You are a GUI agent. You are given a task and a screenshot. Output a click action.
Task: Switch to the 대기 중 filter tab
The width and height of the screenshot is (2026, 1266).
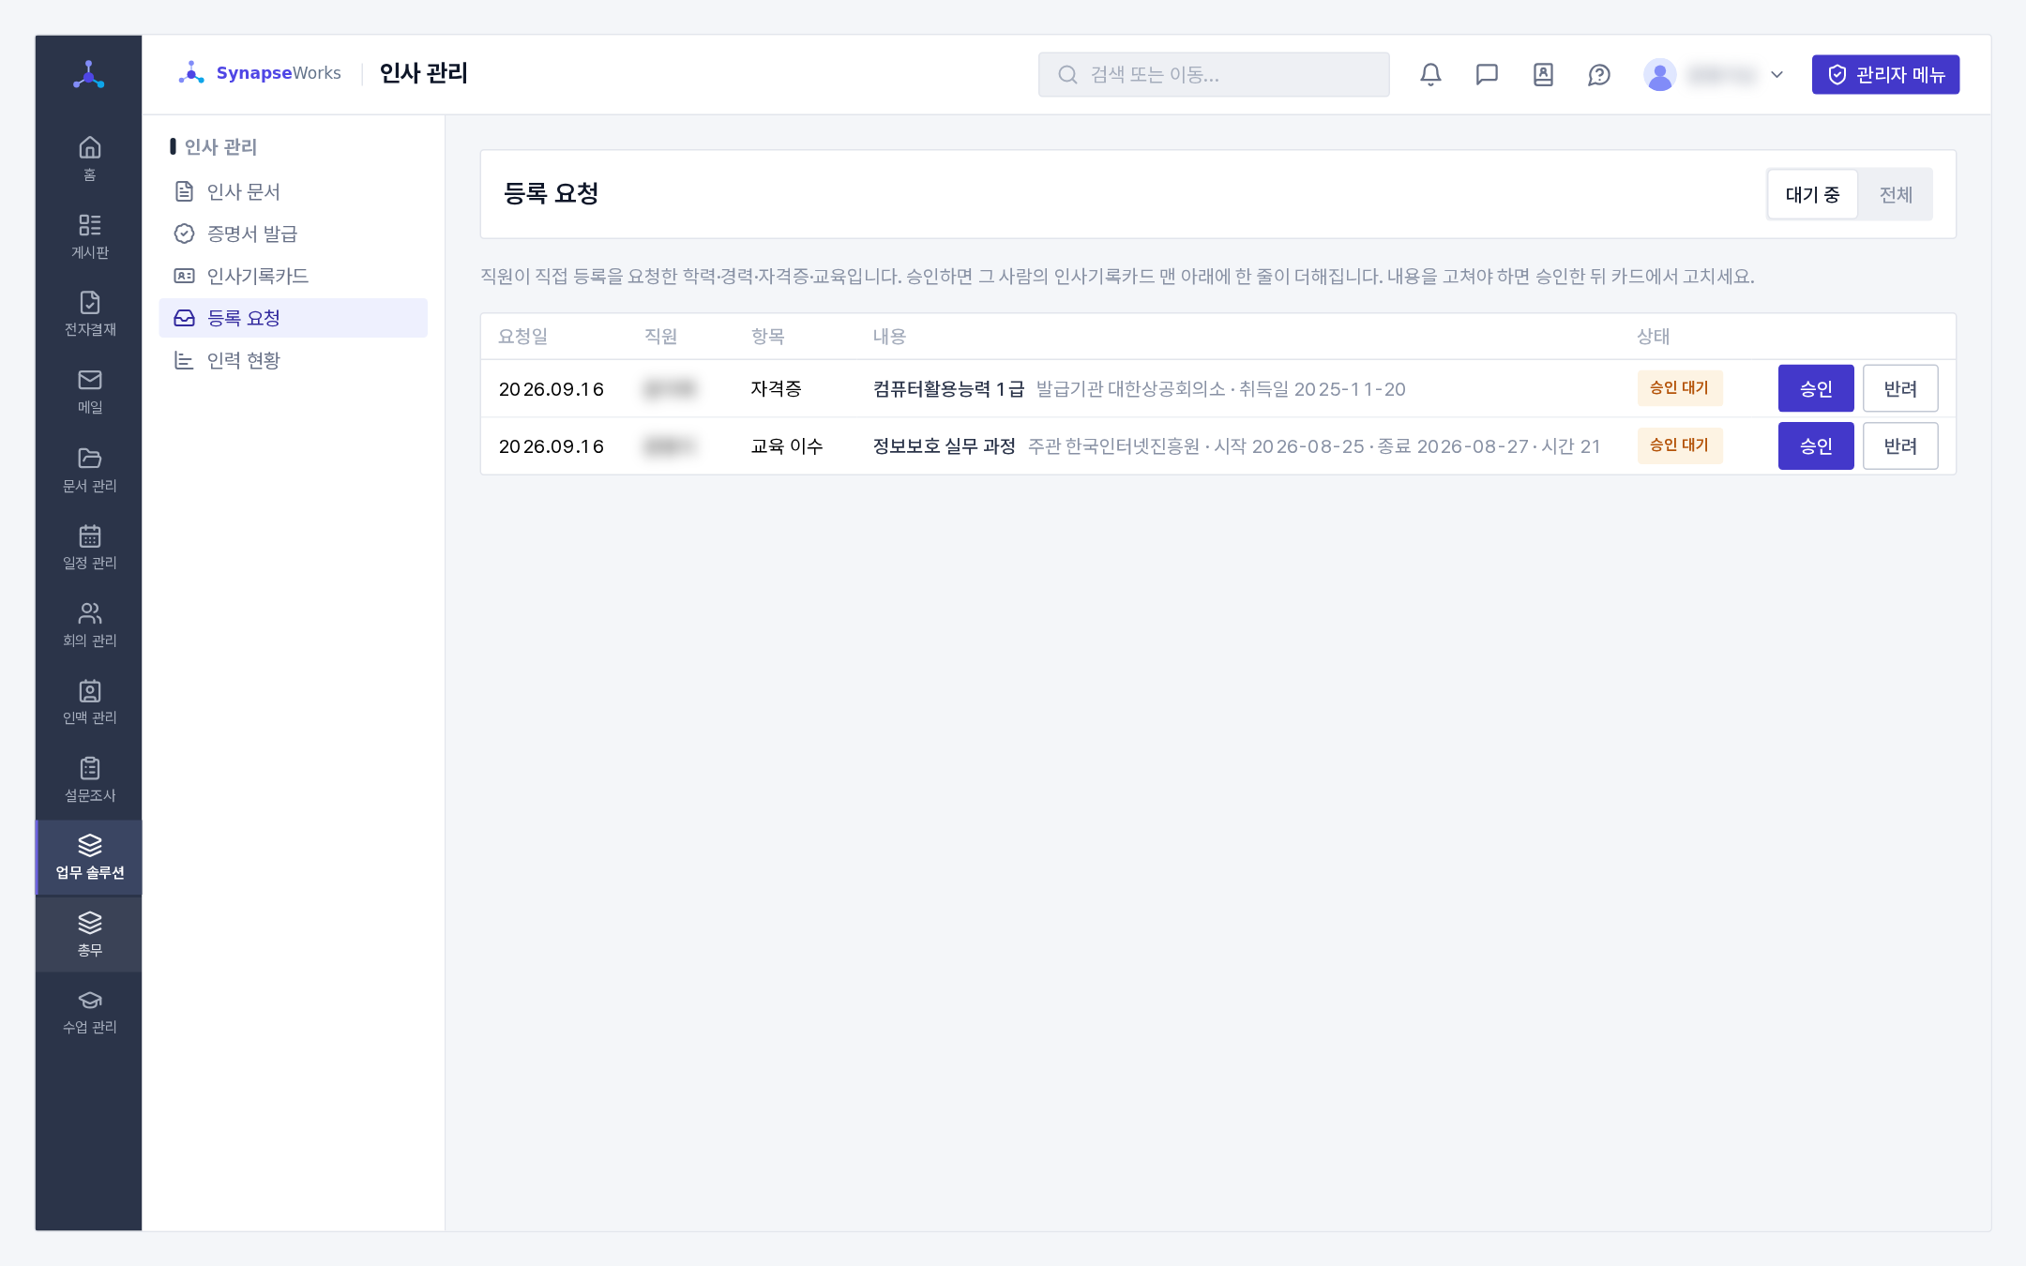tap(1812, 194)
